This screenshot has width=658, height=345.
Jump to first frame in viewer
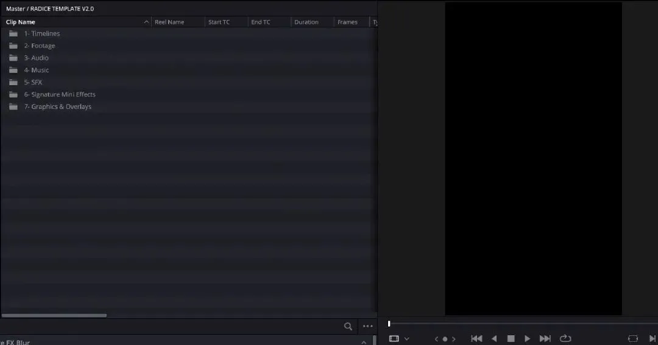click(476, 338)
